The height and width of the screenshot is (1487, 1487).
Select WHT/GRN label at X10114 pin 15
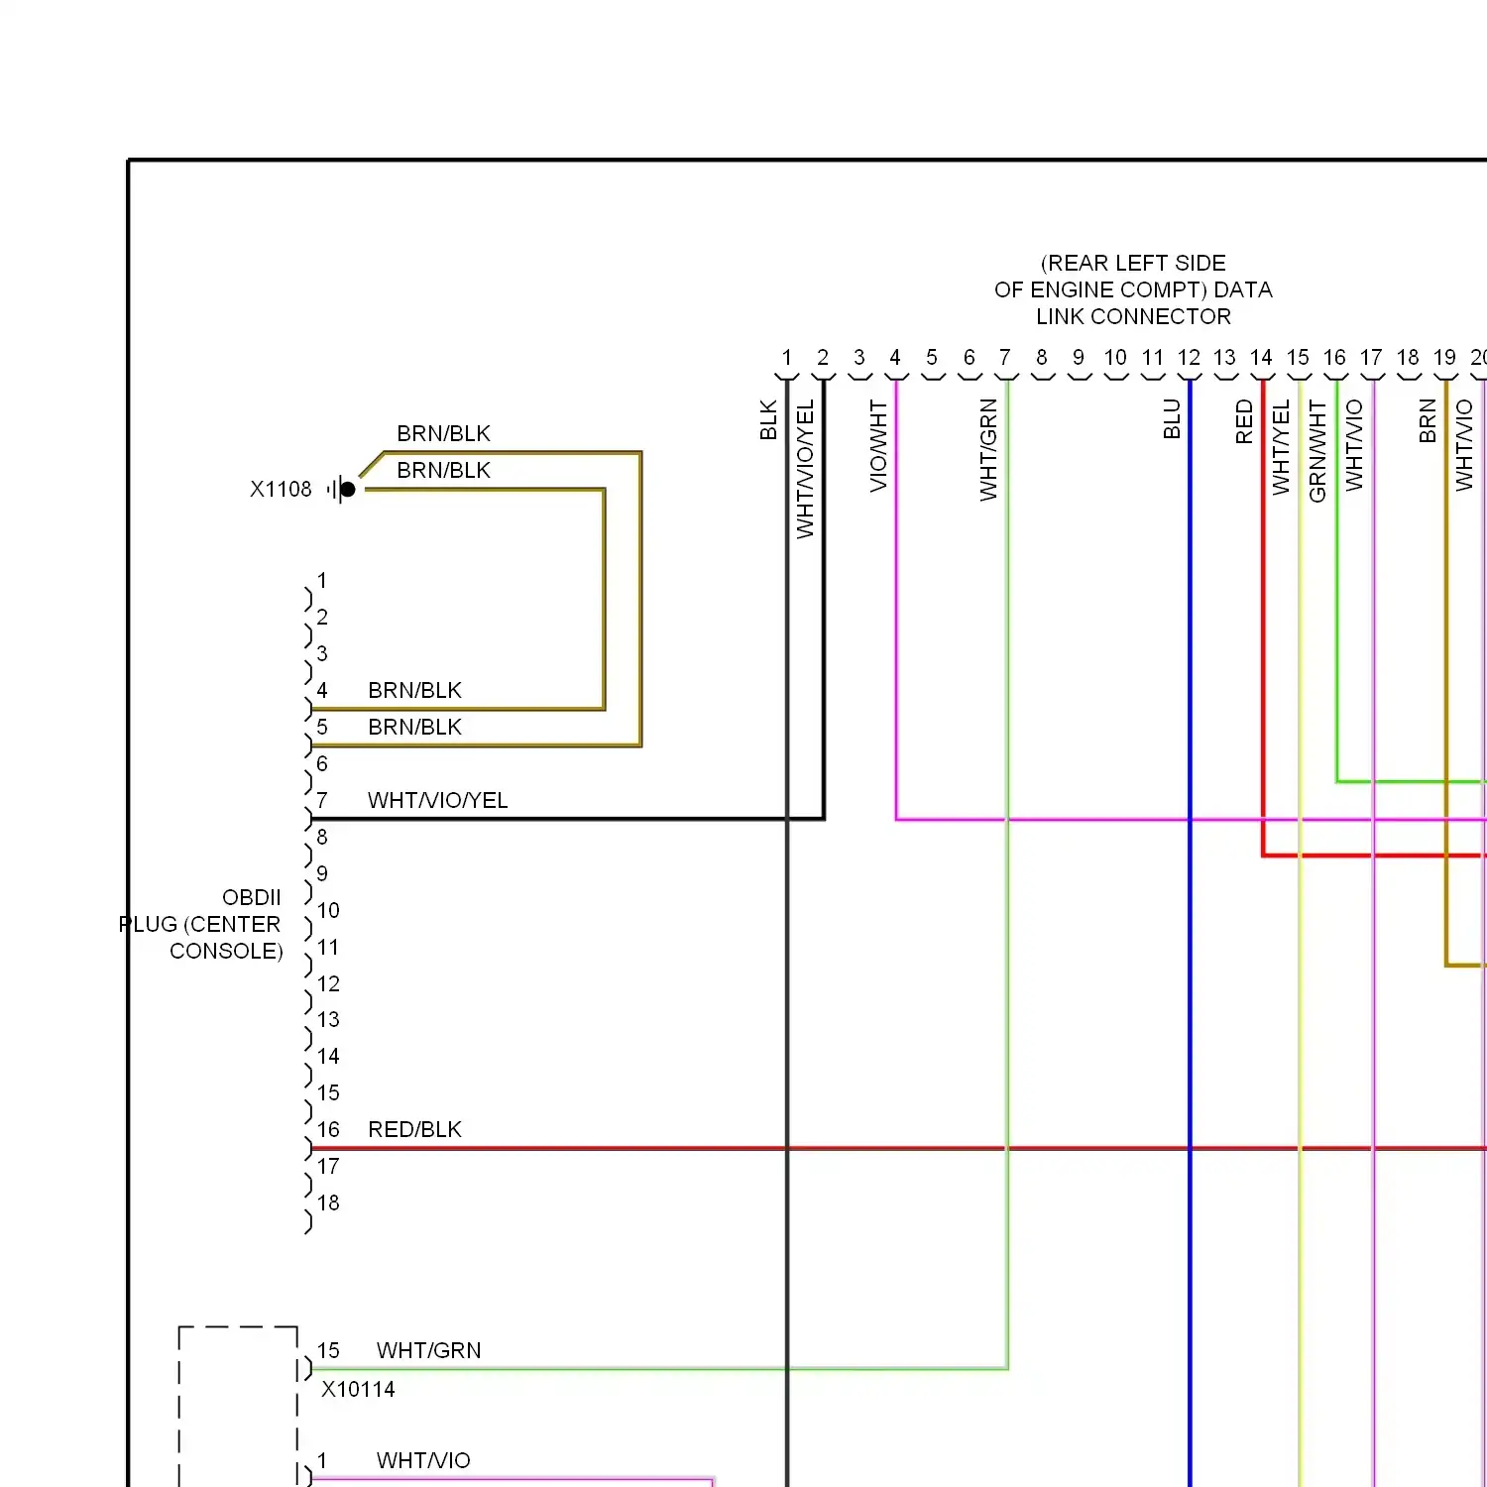pos(428,1350)
